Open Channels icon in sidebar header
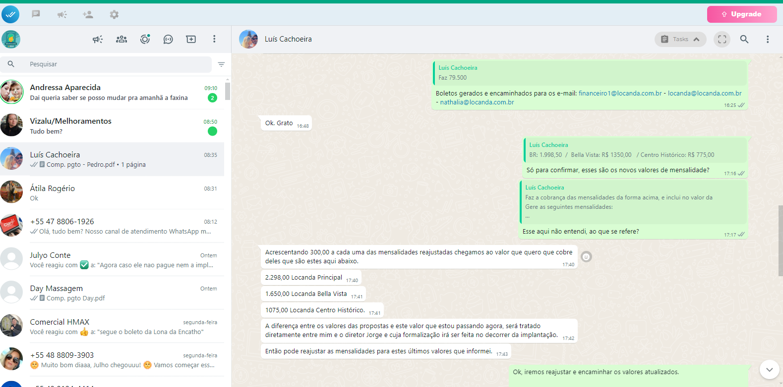The image size is (783, 387). (168, 39)
